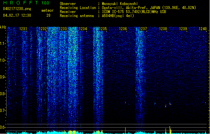
Task: Select the antenna value A504HB(yagi 4el)
Action: (118, 16)
